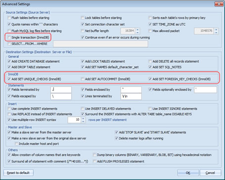Uncheck Add SET UNIQUE_CHECKS (InnoDB)
The image size is (225, 180).
[x=9, y=79]
